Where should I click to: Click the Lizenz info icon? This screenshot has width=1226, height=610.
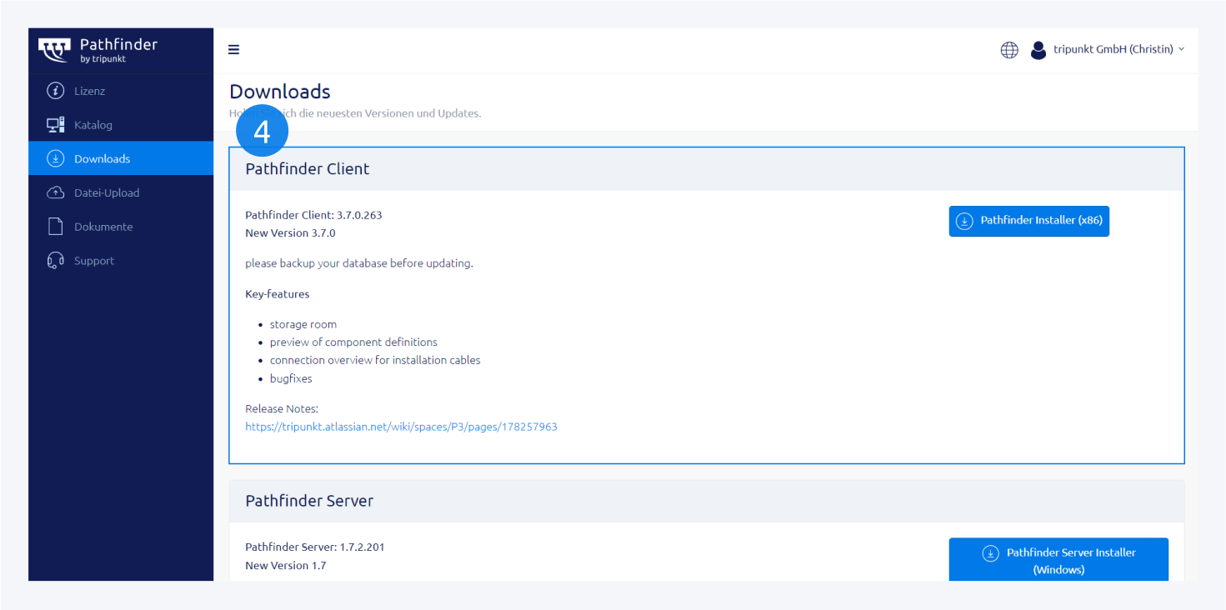(x=56, y=91)
